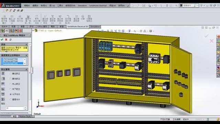The image size is (220, 124).
Task: Open the Print dropdown arrow in top toolbar
Action: (x=152, y=6)
